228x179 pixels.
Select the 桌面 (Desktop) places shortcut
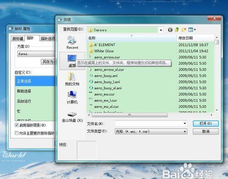pos(72,61)
